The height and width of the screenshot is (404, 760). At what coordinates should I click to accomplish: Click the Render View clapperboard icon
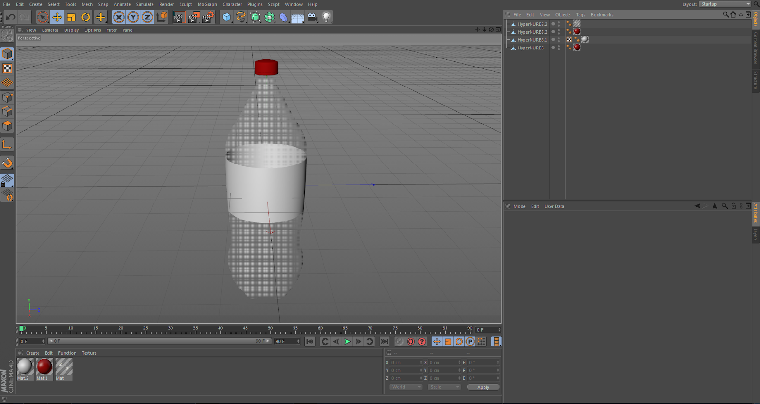pyautogui.click(x=179, y=18)
